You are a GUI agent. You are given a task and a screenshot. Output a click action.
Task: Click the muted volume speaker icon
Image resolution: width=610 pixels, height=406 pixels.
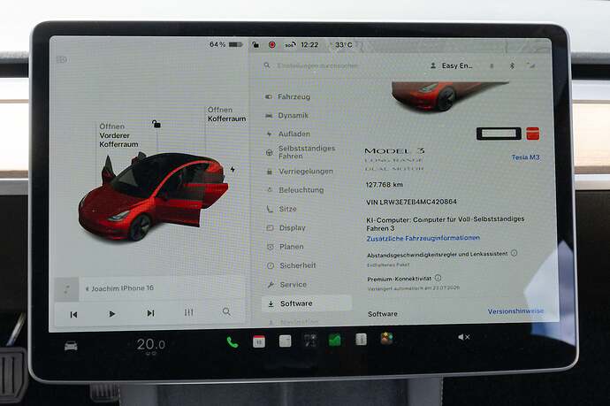coord(464,337)
